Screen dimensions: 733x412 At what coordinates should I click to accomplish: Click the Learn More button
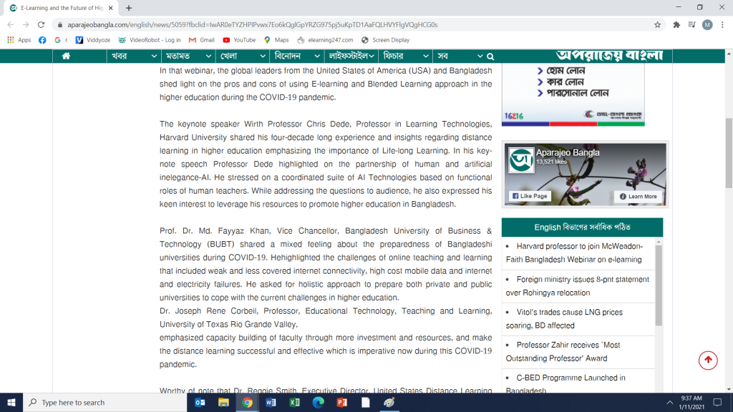(638, 196)
